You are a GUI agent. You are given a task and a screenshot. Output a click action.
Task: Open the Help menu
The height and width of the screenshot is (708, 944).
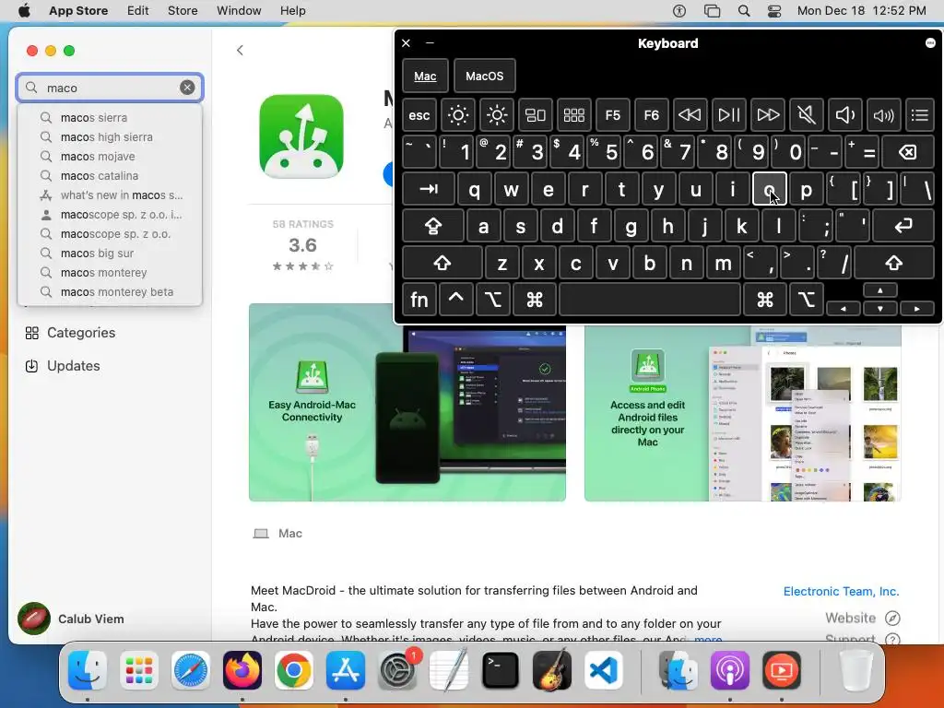coord(292,10)
